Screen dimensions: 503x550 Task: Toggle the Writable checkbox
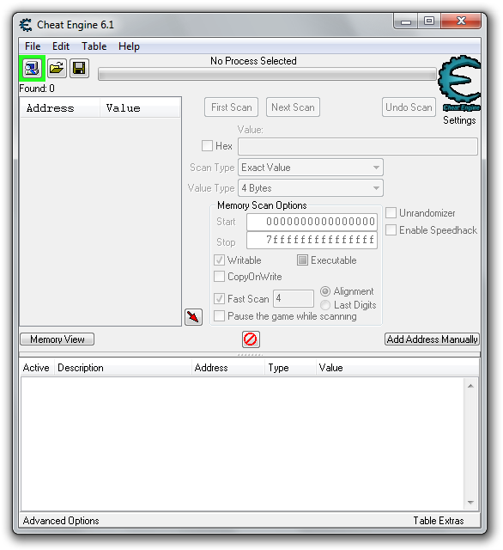pyautogui.click(x=219, y=260)
